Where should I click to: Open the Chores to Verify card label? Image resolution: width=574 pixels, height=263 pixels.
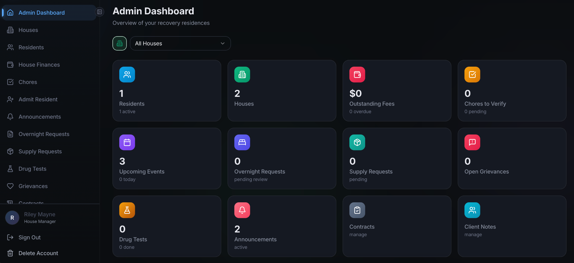click(x=485, y=104)
